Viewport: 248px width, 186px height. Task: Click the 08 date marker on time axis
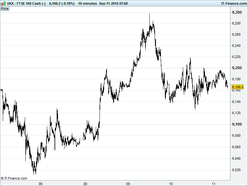click(x=86, y=183)
